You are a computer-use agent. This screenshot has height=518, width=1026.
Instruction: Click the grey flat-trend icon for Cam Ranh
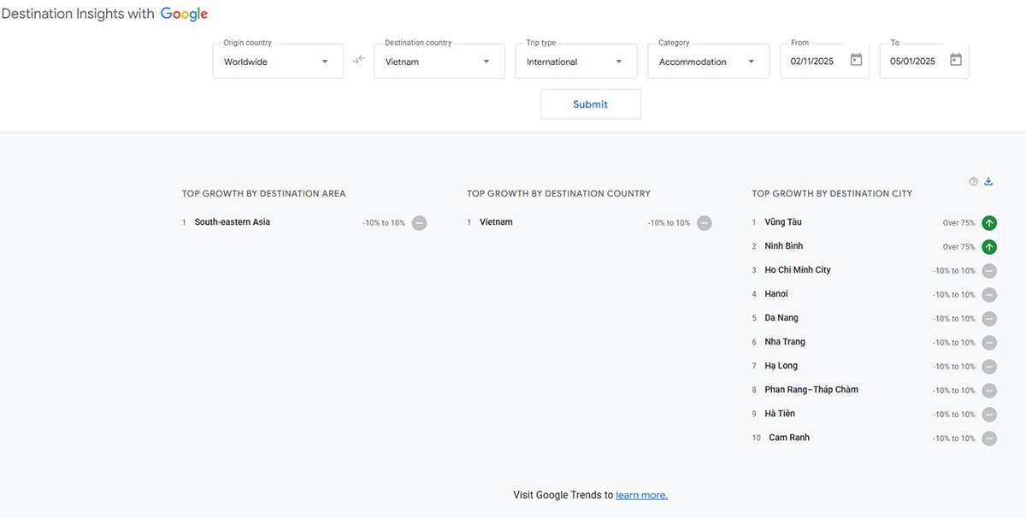click(989, 439)
